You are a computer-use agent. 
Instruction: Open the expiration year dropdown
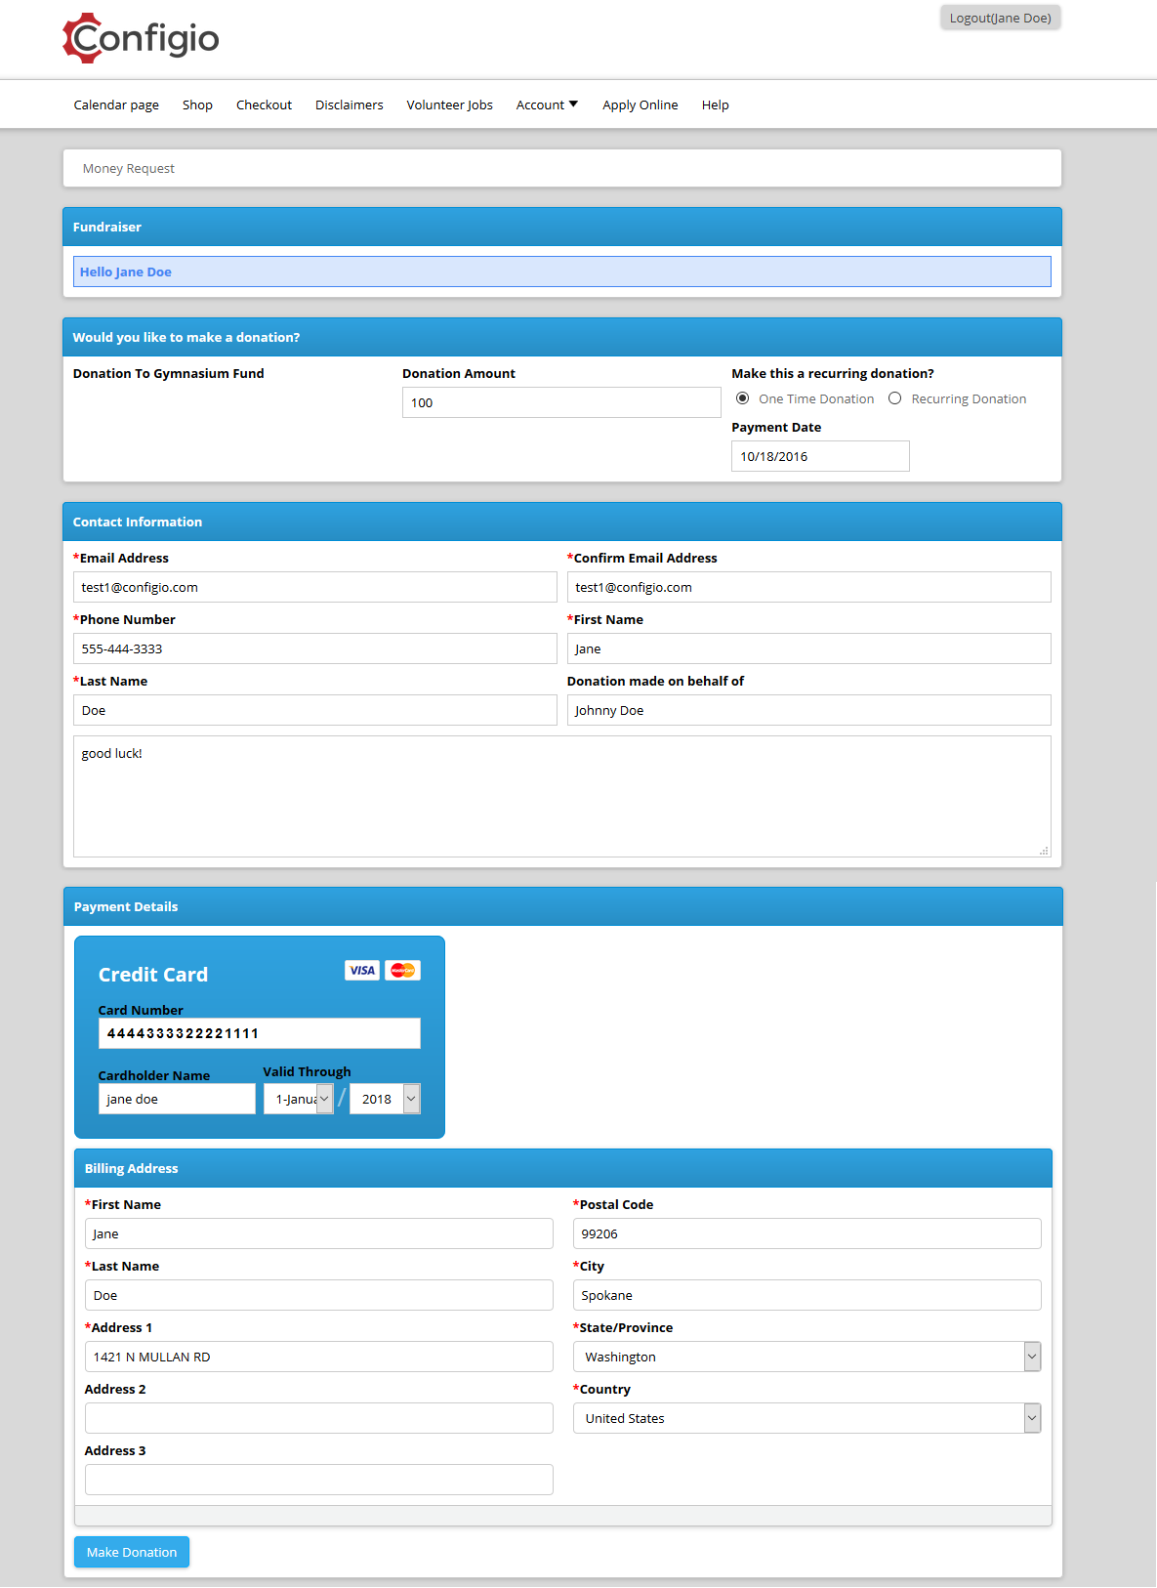coord(386,1099)
